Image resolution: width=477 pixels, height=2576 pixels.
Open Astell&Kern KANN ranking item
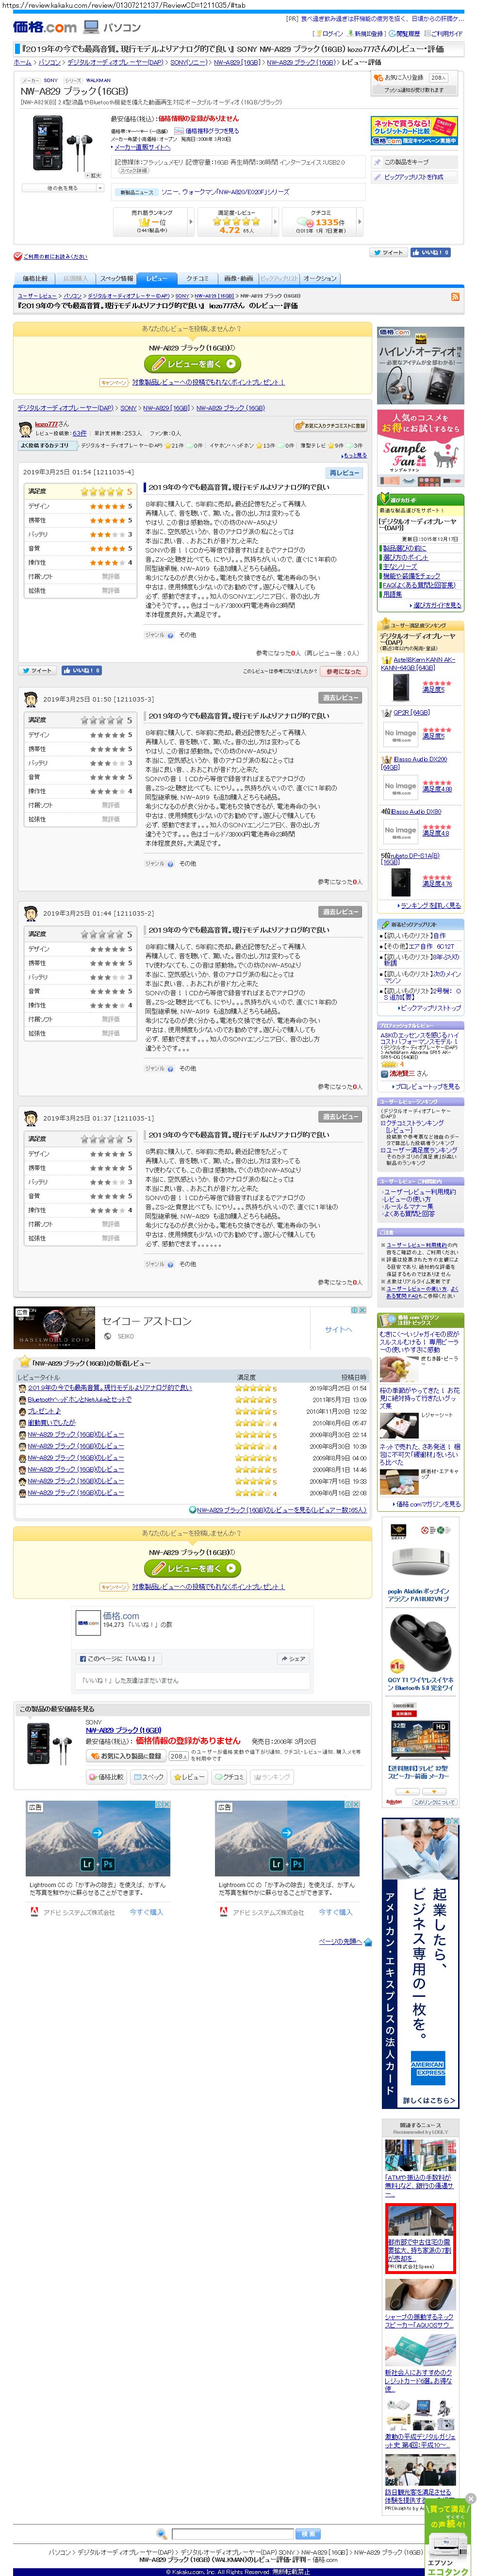click(418, 664)
